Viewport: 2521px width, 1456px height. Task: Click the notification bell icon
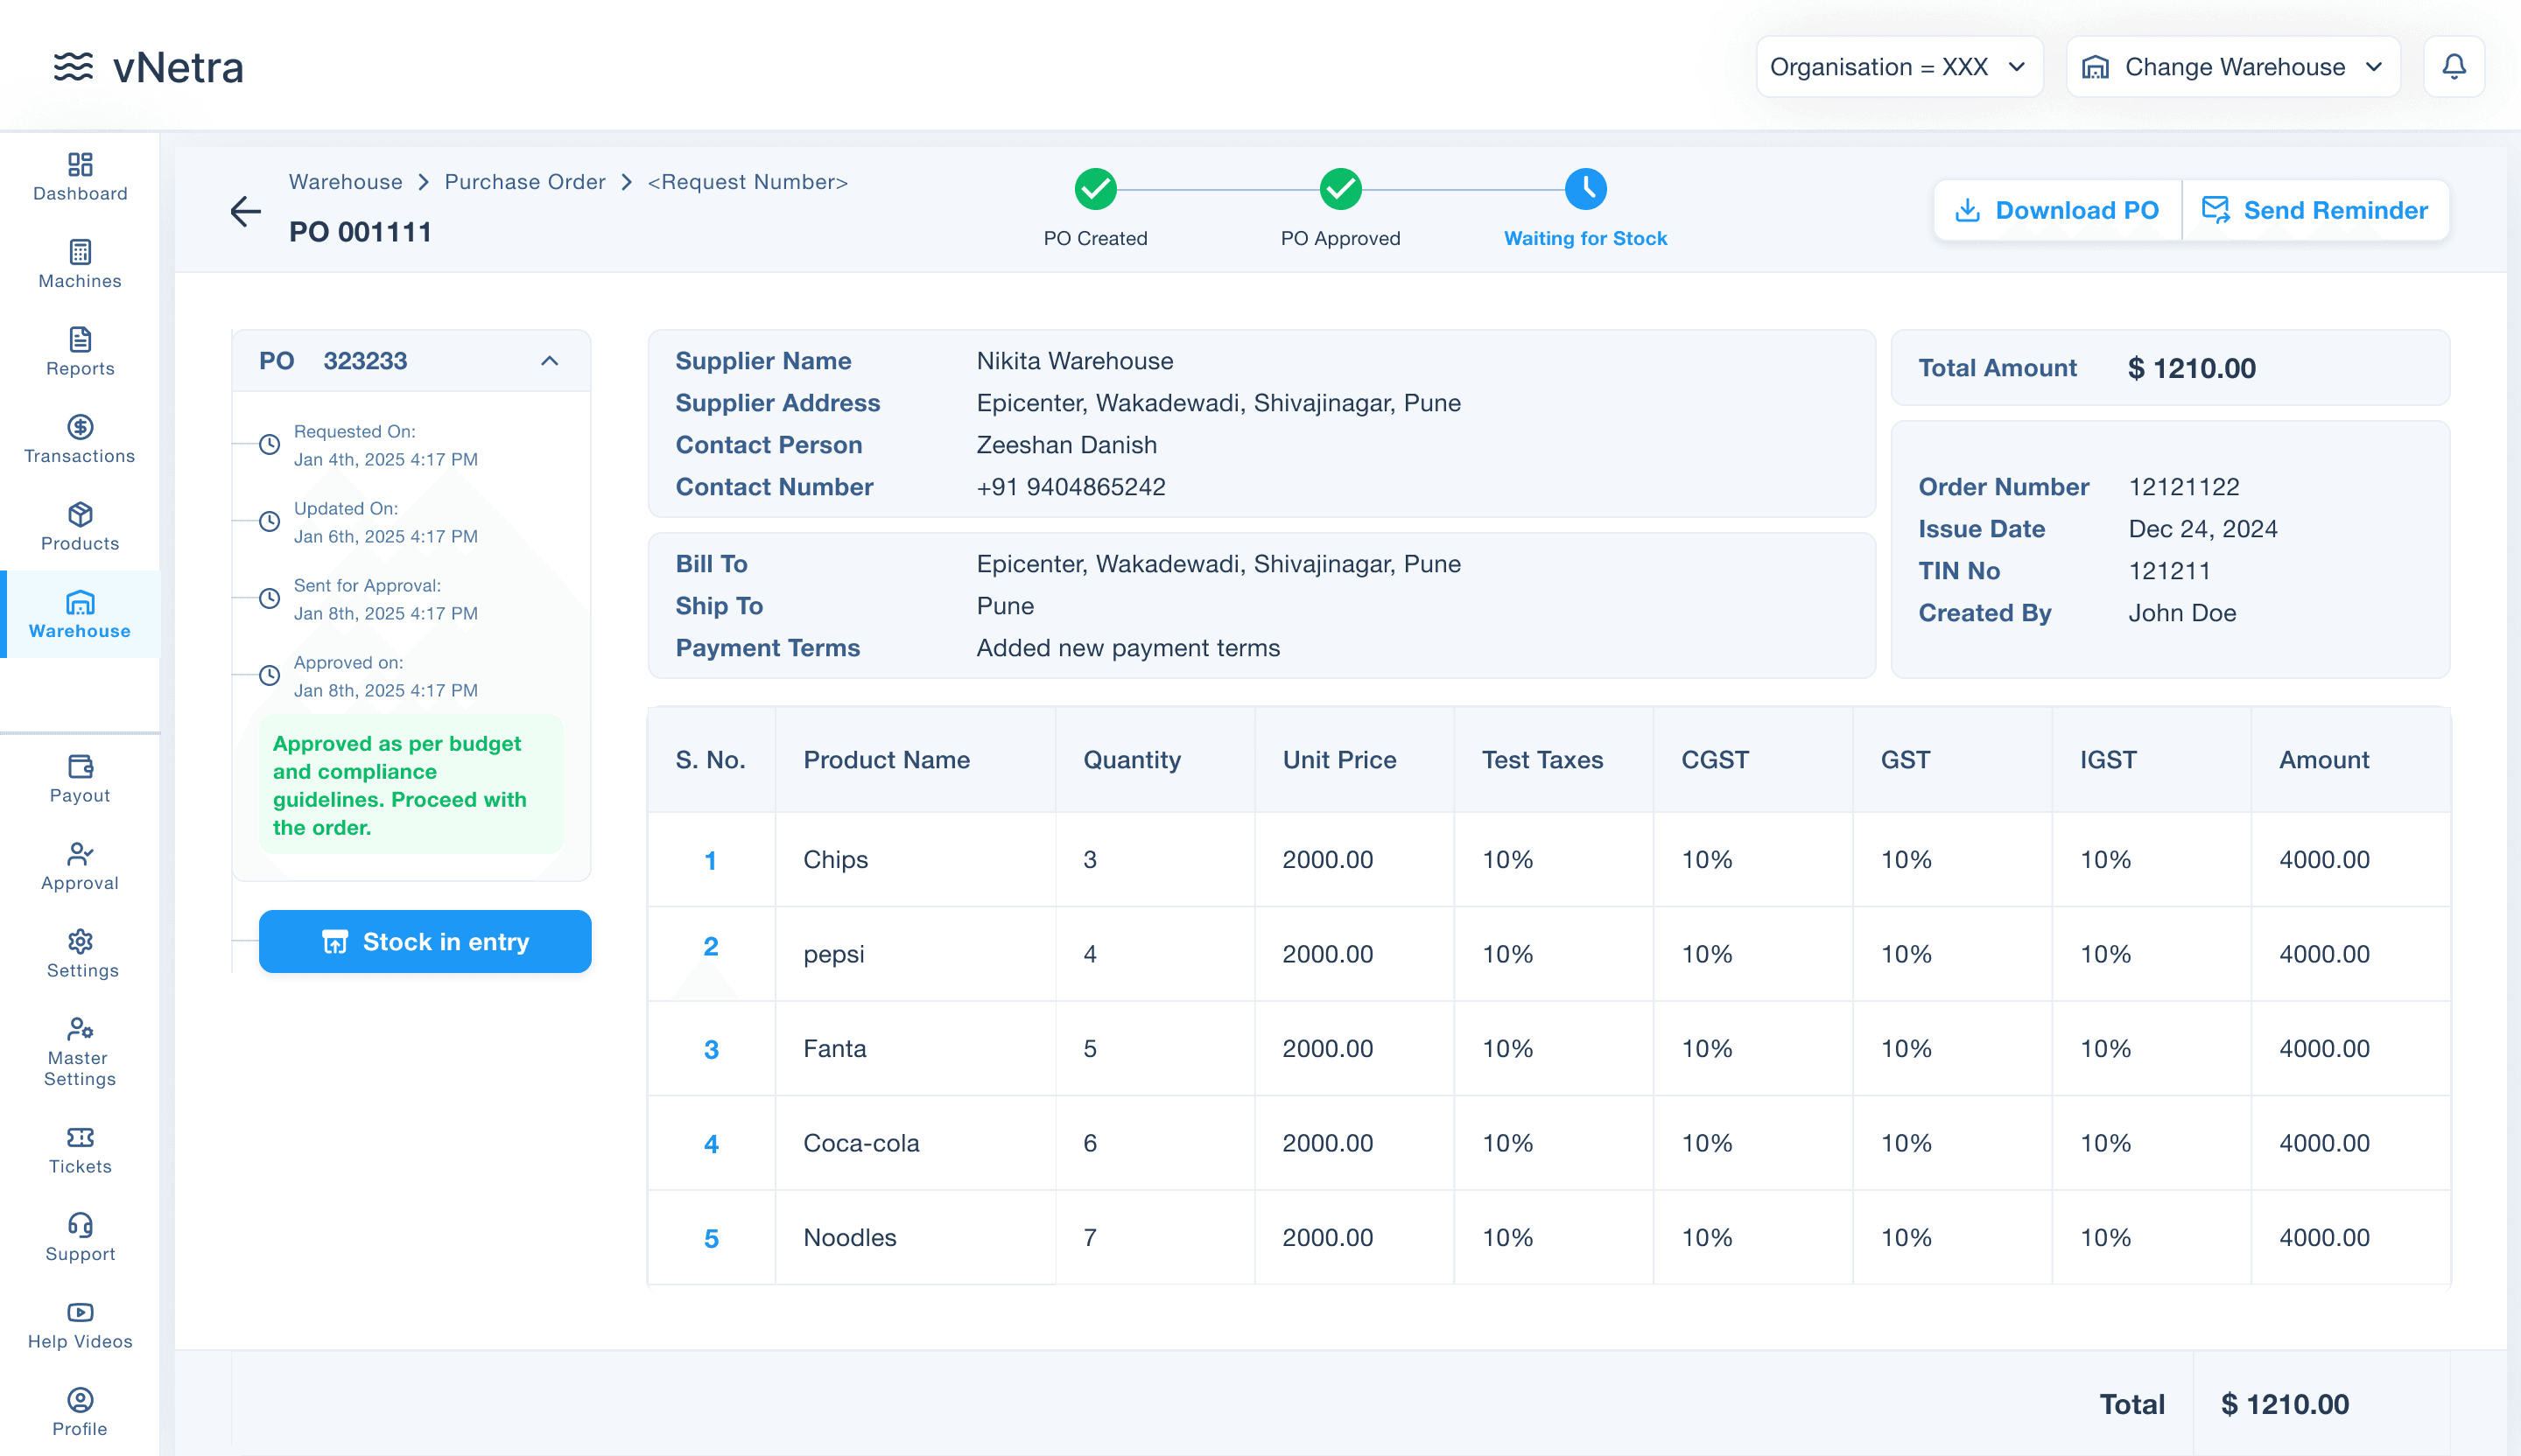coord(2453,67)
